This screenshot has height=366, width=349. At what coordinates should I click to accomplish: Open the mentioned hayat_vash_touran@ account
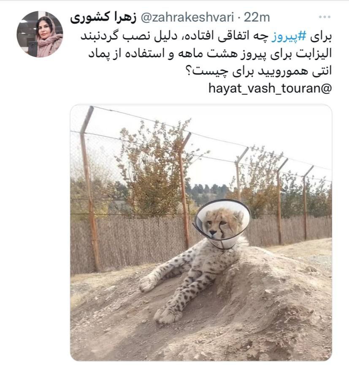pyautogui.click(x=270, y=88)
